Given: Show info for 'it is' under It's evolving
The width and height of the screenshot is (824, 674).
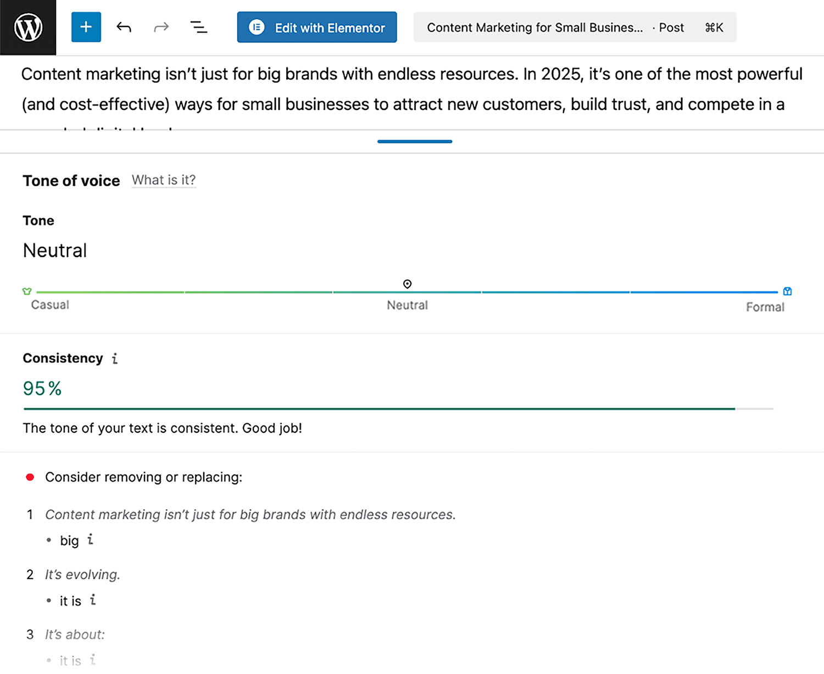Looking at the screenshot, I should [93, 600].
